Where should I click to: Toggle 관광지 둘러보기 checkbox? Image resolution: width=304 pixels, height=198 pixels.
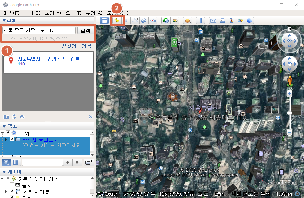12,139
